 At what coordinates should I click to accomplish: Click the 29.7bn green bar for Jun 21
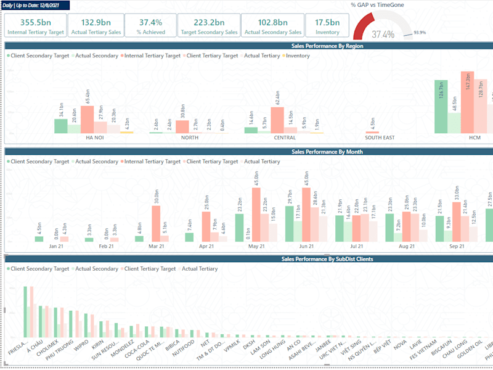point(289,224)
